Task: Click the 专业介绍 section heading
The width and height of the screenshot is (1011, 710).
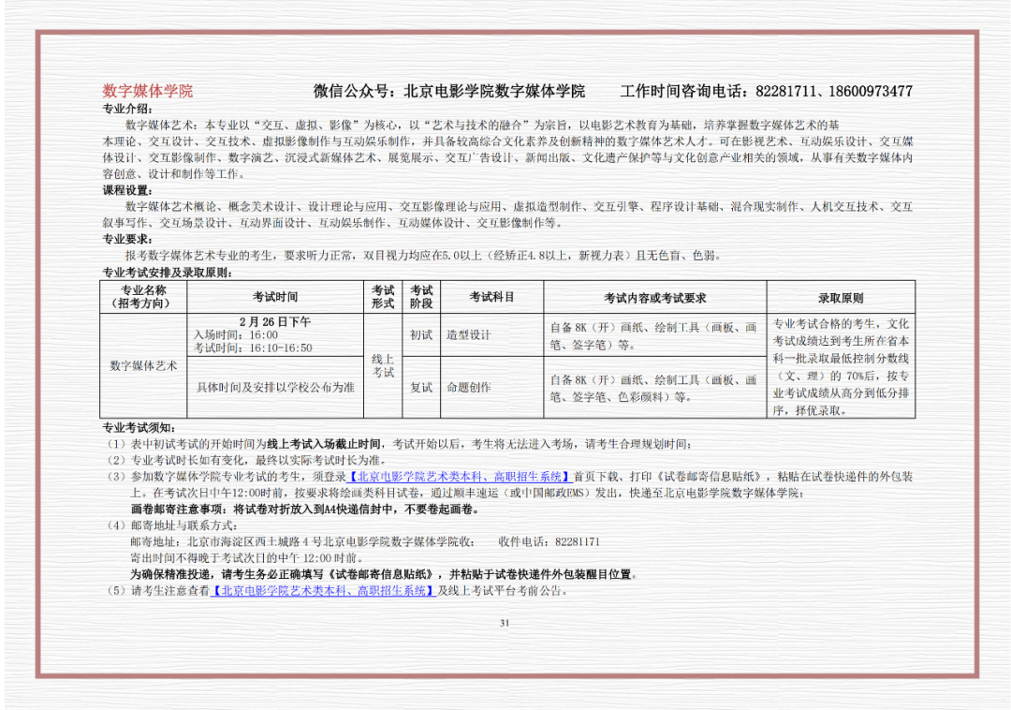Action: coord(127,109)
